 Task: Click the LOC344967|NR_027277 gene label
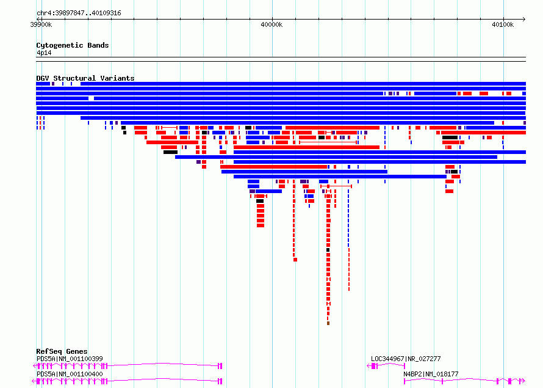coord(406,359)
